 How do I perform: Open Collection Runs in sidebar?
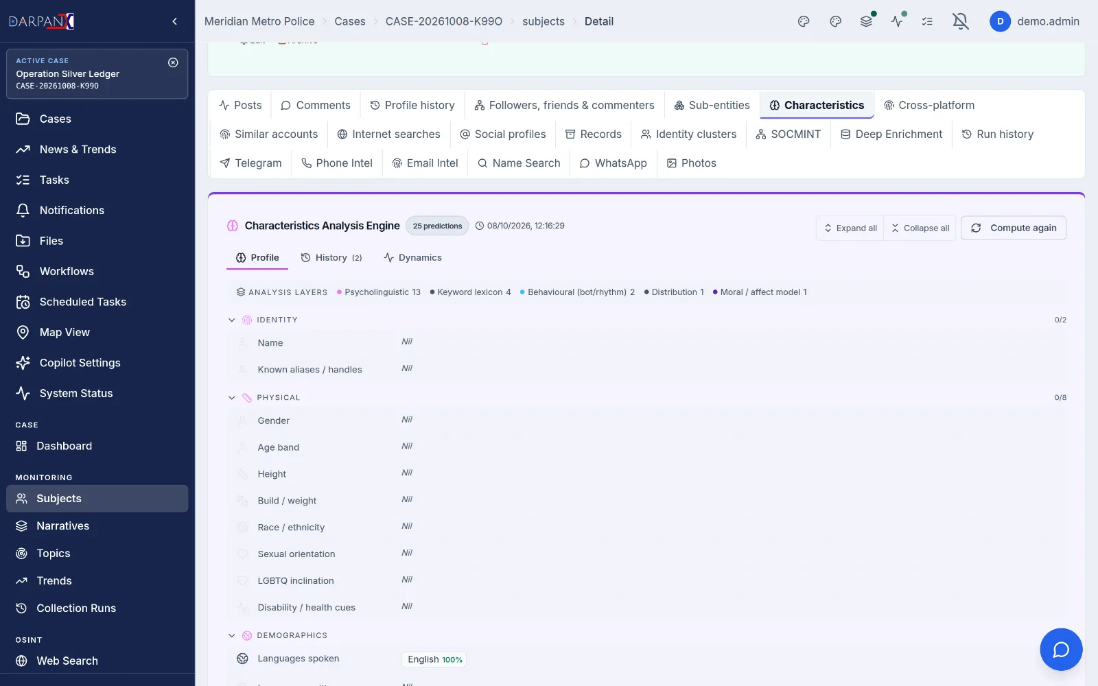point(97,608)
